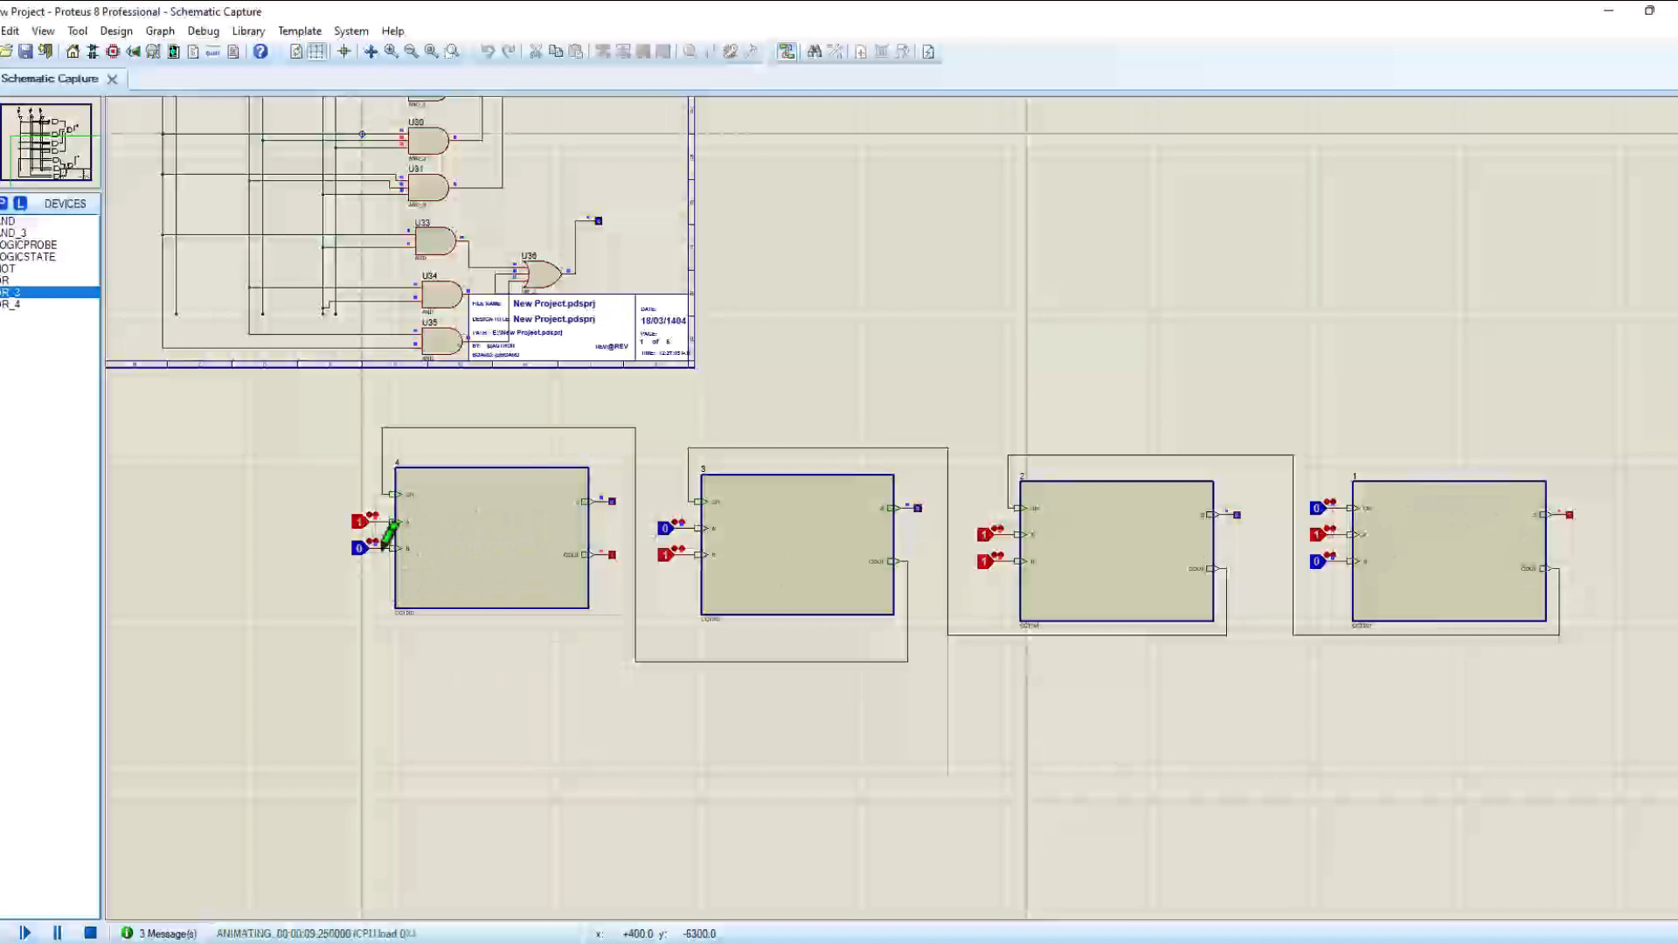Open the Debug menu
Viewport: 1678px width, 944px height.
tap(203, 31)
